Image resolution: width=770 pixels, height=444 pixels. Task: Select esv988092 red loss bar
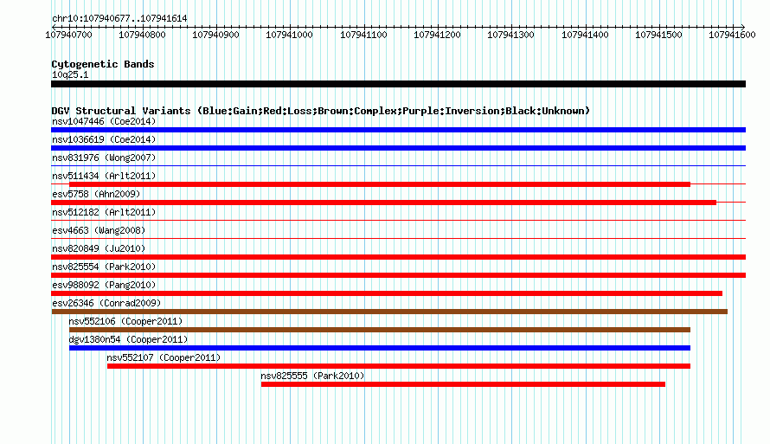tap(387, 293)
